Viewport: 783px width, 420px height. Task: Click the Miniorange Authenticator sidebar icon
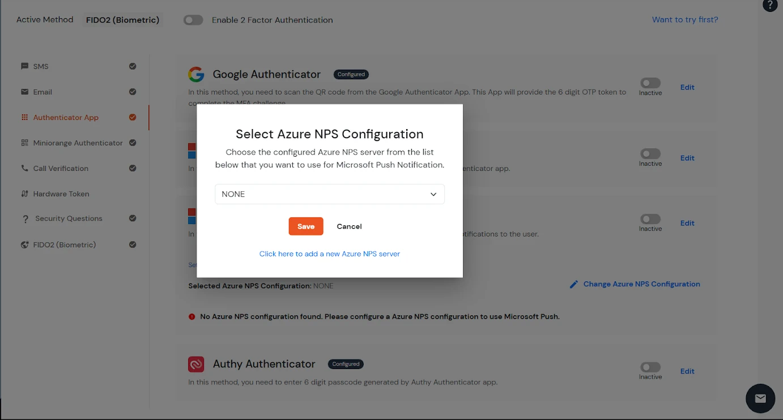click(23, 143)
